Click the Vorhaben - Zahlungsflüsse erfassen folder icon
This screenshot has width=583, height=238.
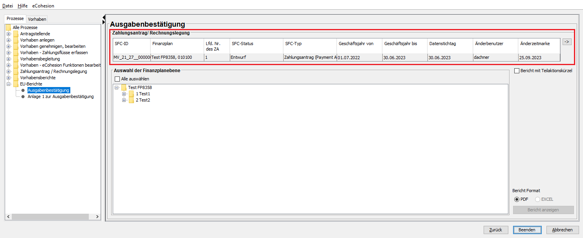point(16,53)
